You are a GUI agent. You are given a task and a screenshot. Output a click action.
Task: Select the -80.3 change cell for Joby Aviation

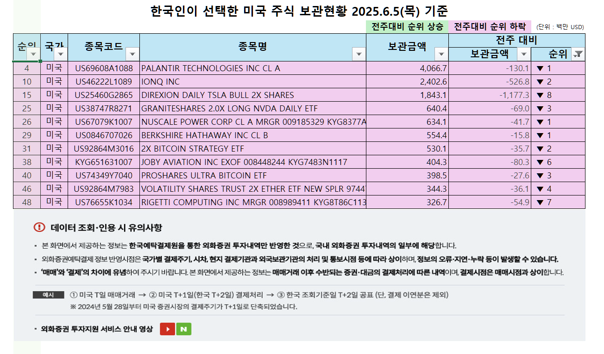click(490, 162)
